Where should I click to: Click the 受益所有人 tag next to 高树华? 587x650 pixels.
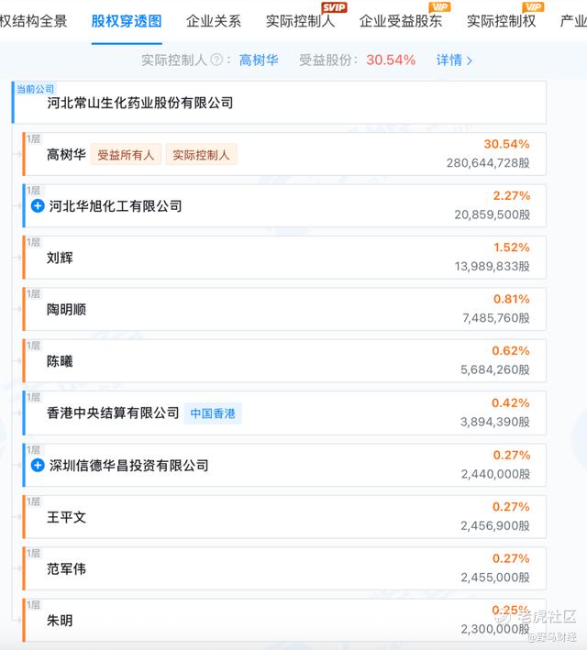pos(126,155)
